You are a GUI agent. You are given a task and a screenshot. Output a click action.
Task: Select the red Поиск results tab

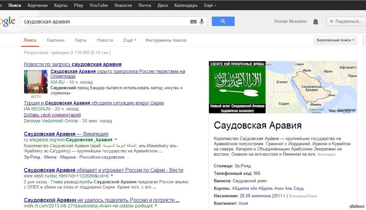(30, 40)
